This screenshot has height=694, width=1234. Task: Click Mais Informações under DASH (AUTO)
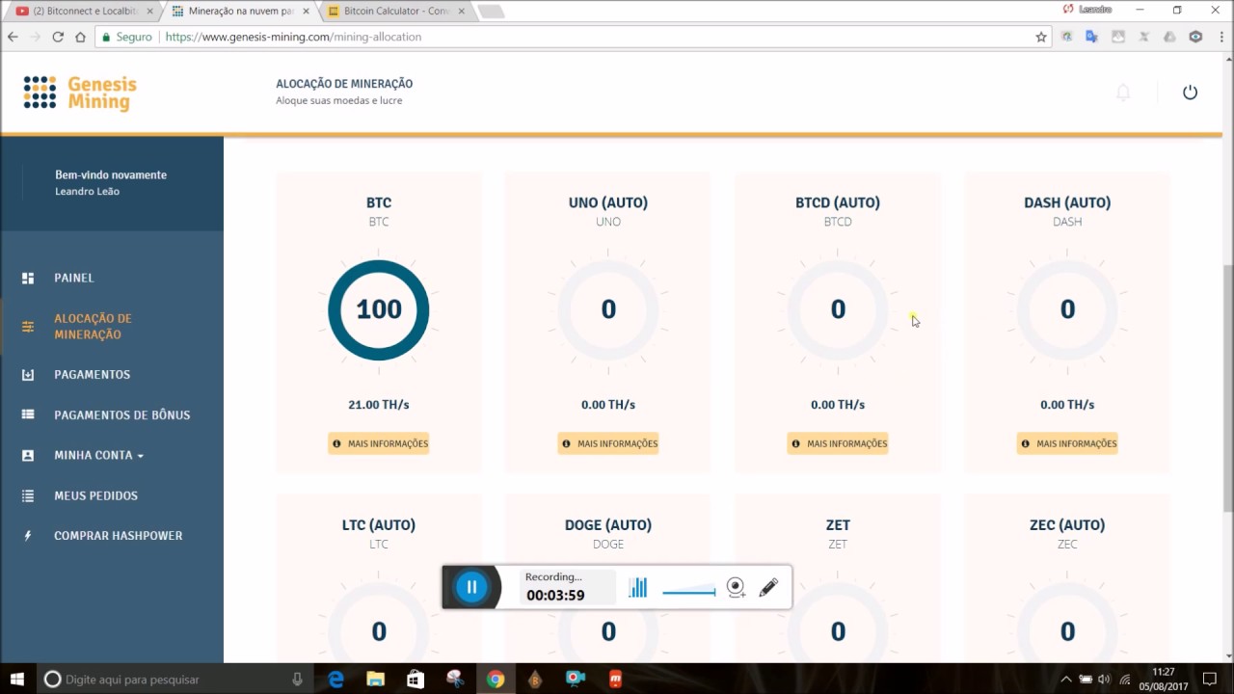pos(1067,443)
